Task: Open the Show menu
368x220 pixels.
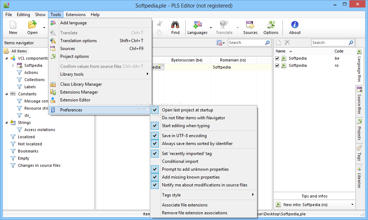Action: pyautogui.click(x=40, y=15)
